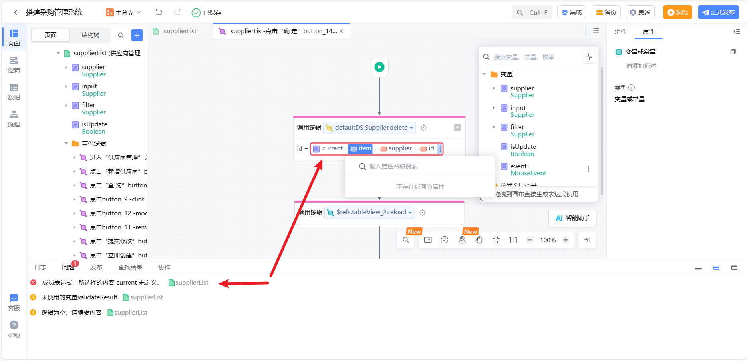Screen dimensions: 747x361
Task: Close the supplierList-点击 button_14 tab
Action: point(342,31)
